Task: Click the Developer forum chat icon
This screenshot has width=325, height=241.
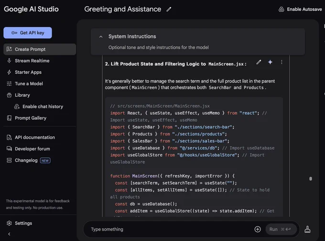Action: point(9,149)
